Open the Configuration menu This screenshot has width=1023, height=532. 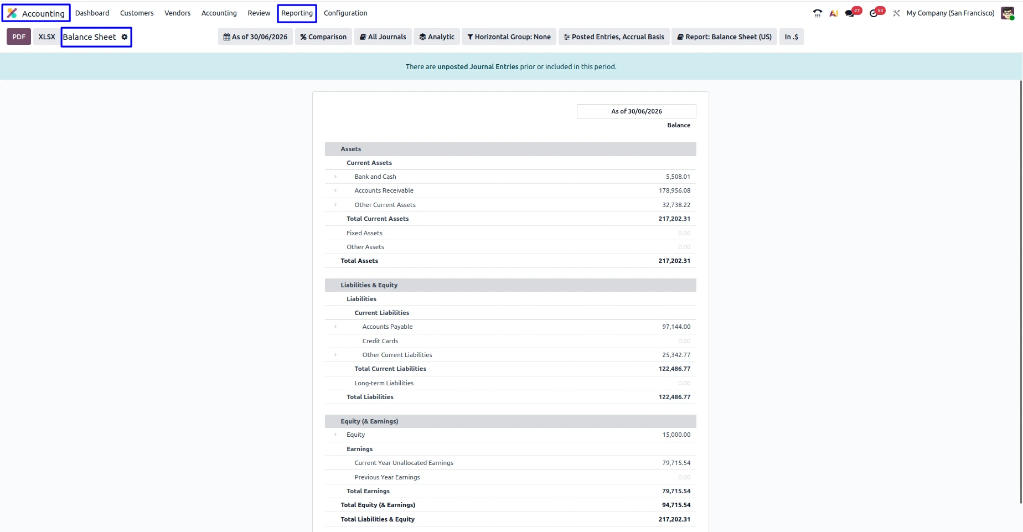[x=345, y=13]
